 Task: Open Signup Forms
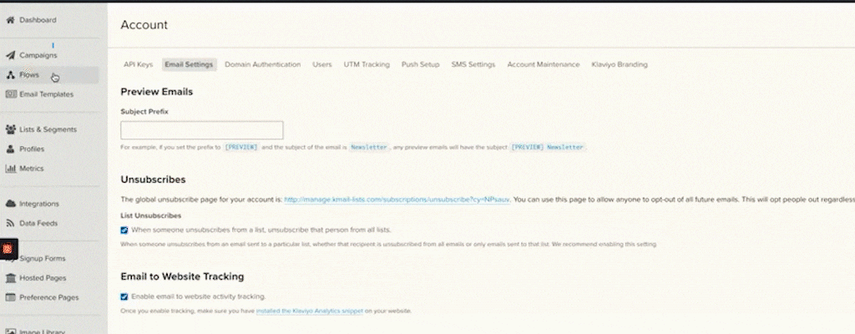pyautogui.click(x=43, y=259)
